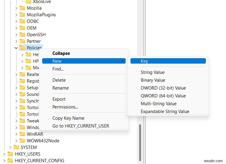The height and width of the screenshot is (164, 226).
Task: Expand the MozillaPlugins key
Action: click(16, 15)
